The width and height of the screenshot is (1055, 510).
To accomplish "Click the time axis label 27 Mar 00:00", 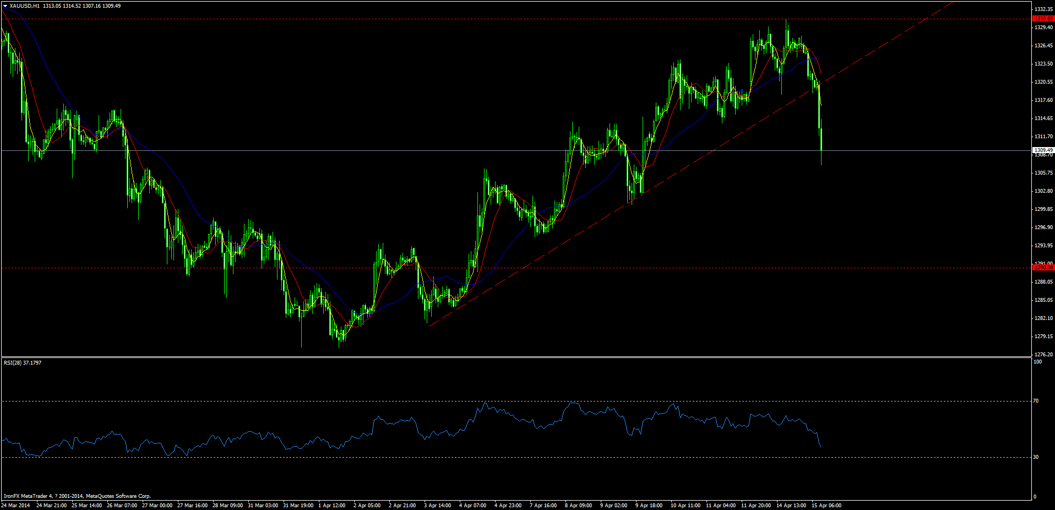I will pyautogui.click(x=157, y=506).
